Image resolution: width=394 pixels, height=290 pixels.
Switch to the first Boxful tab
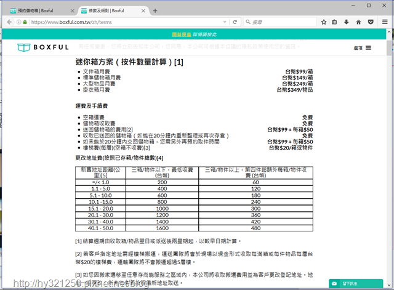coord(41,10)
